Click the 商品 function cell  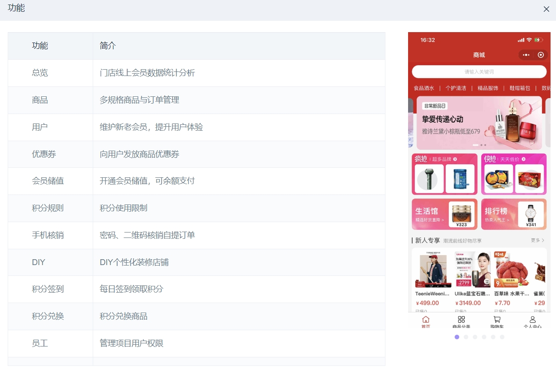point(51,100)
